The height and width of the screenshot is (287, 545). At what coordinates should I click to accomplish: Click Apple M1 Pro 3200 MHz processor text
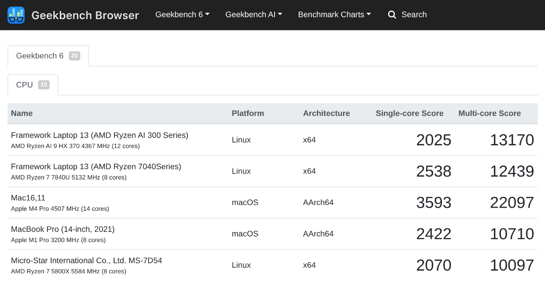click(58, 240)
